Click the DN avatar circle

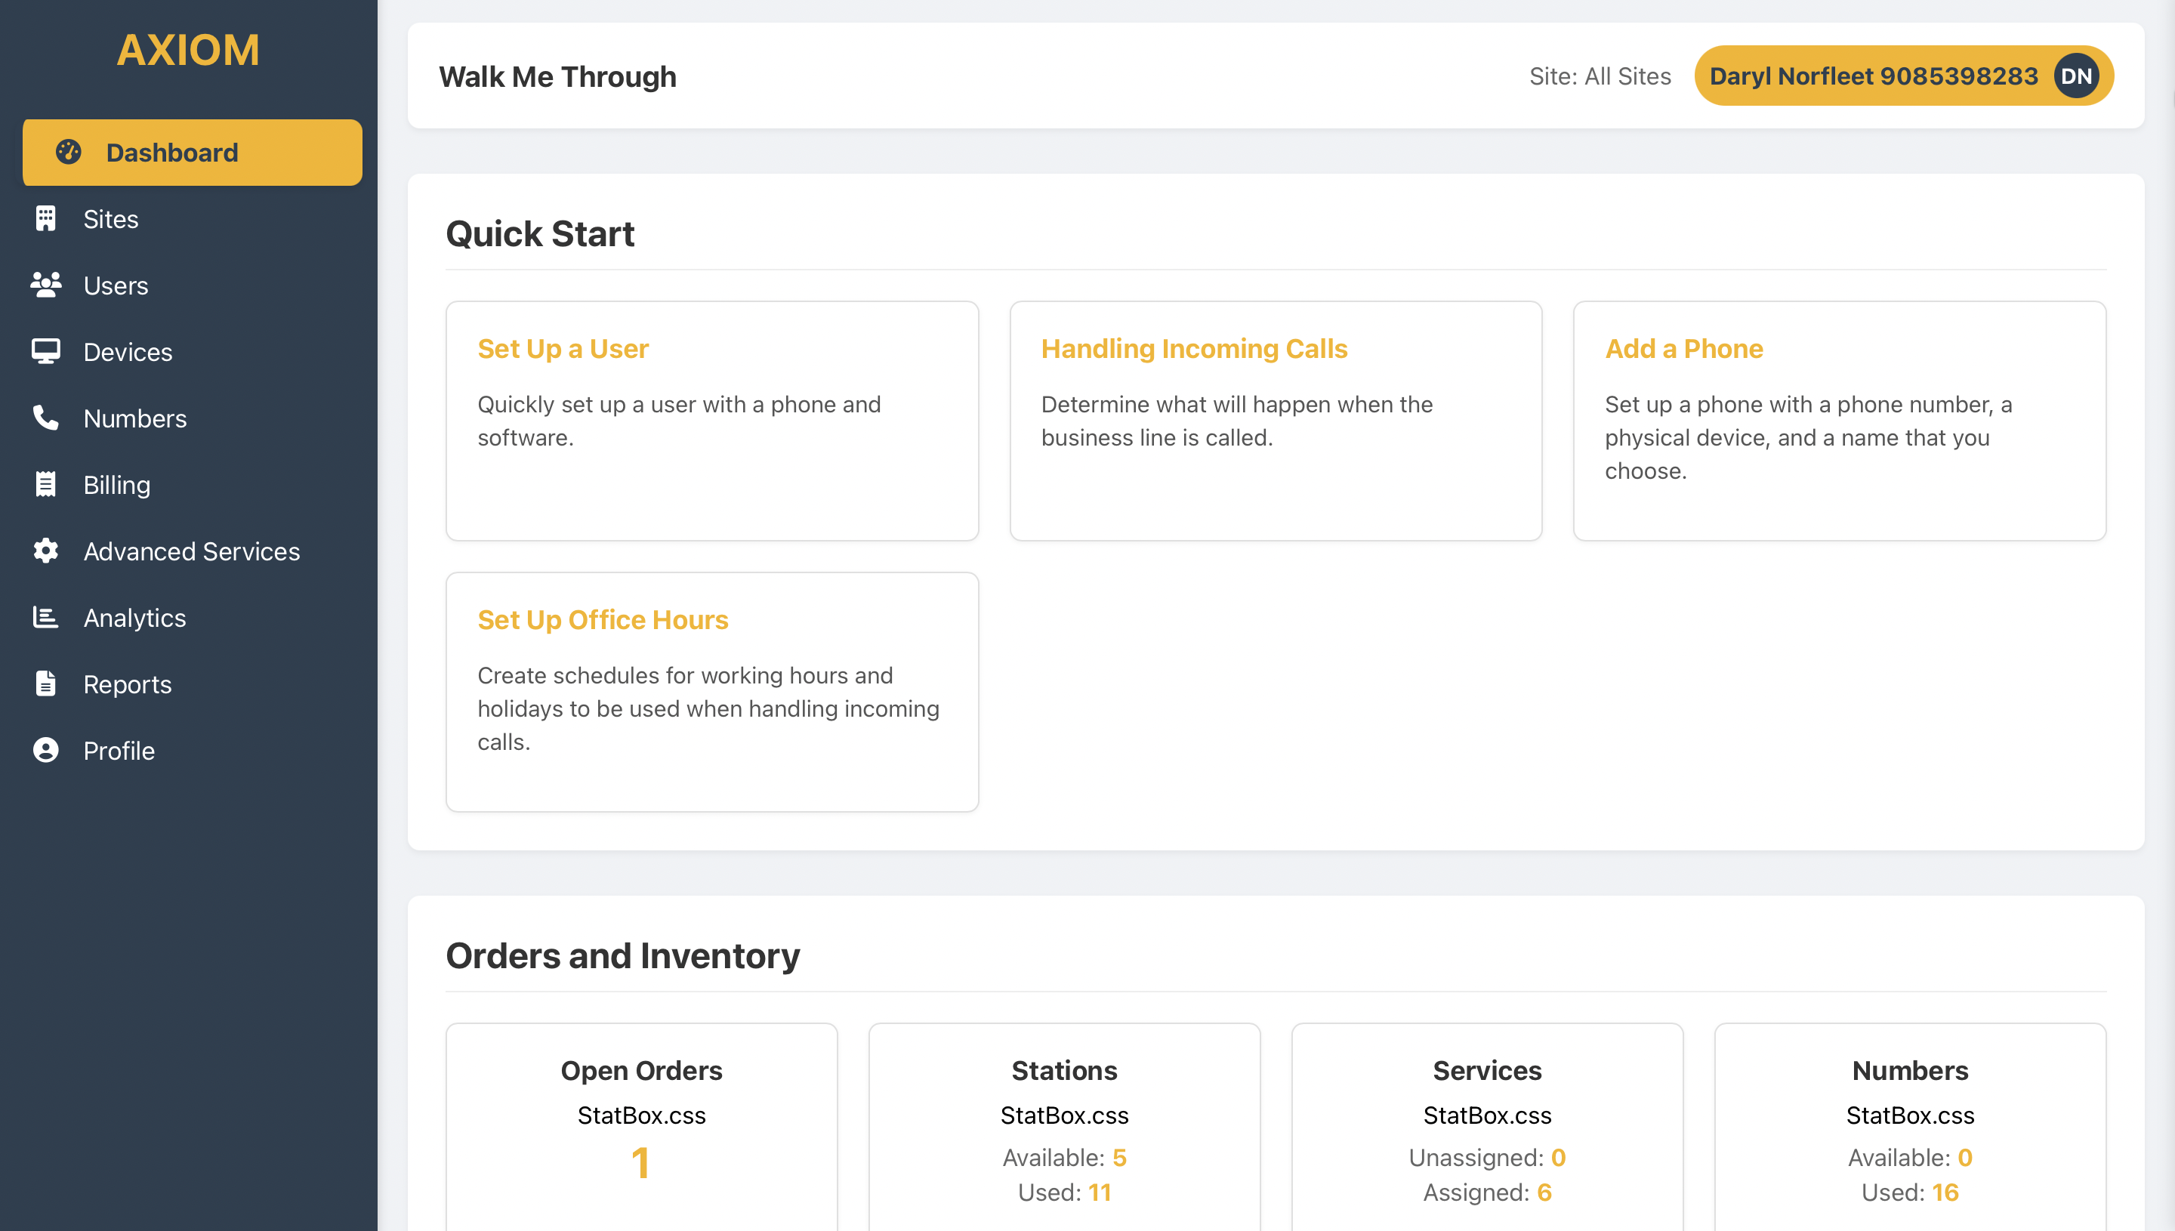tap(2077, 76)
